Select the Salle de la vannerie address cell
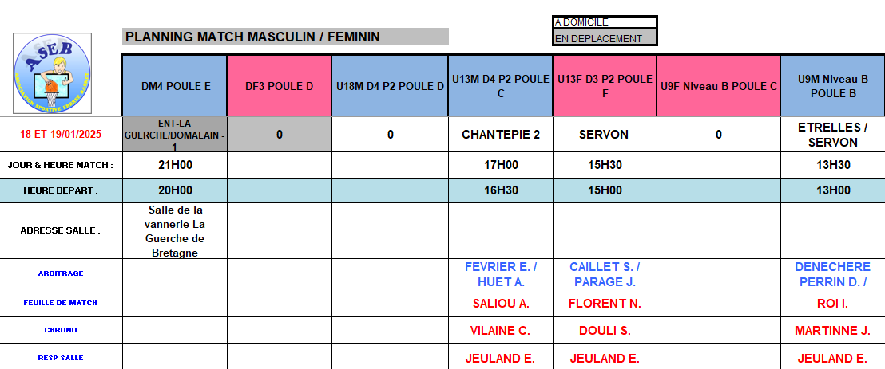Image resolution: width=885 pixels, height=369 pixels. 175,231
